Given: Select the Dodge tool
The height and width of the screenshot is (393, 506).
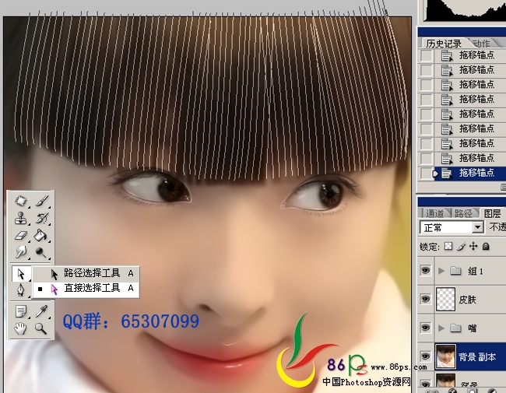Looking at the screenshot, I should [41, 252].
